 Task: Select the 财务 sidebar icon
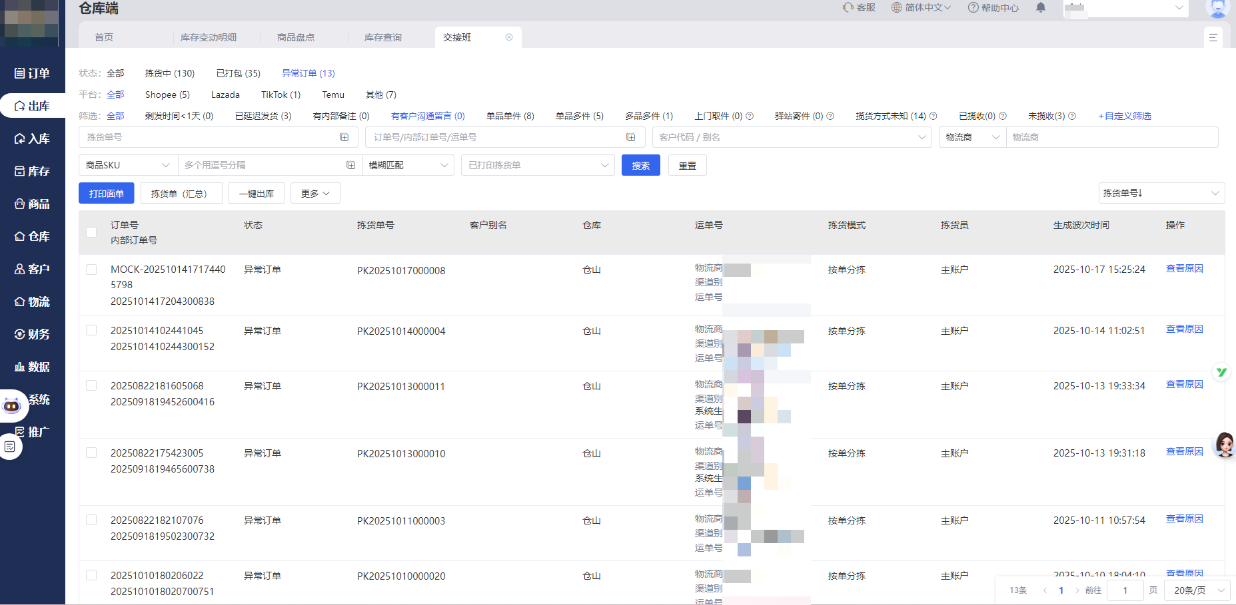click(x=33, y=334)
